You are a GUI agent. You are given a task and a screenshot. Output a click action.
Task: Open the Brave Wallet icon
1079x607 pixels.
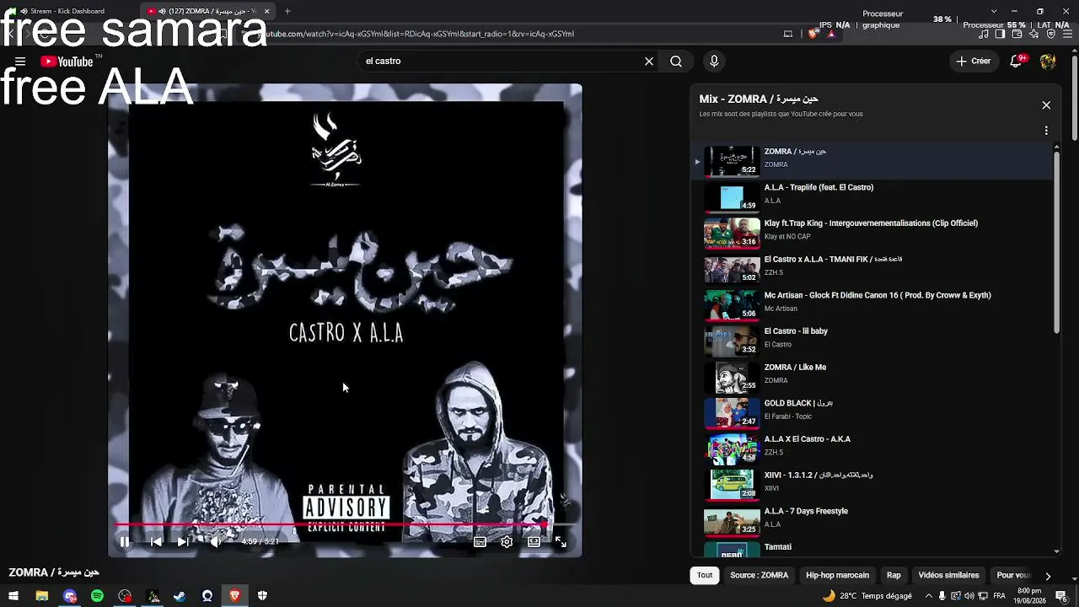click(x=1017, y=35)
